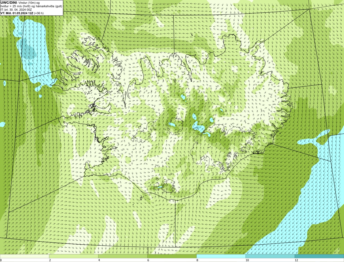Image resolution: width=344 pixels, height=262 pixels.
Task: Click the init time "IT: þri. 30. 04. 2024 00Z"
Action: click(16, 10)
